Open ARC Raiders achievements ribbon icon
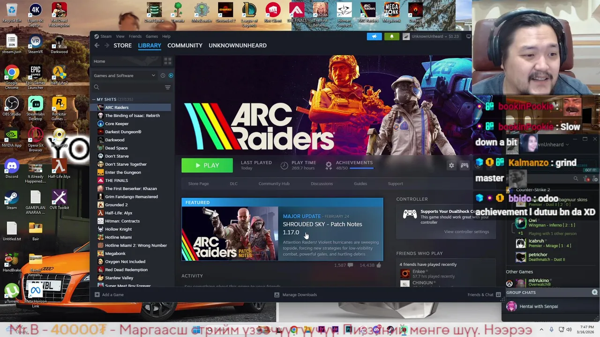The width and height of the screenshot is (600, 337). click(329, 165)
